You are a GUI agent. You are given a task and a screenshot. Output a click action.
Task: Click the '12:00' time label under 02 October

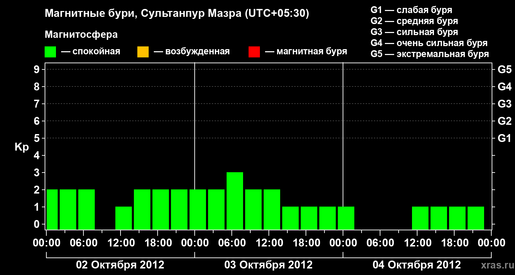pyautogui.click(x=121, y=243)
